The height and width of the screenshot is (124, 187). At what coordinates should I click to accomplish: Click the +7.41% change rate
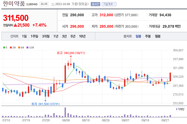[39, 25]
